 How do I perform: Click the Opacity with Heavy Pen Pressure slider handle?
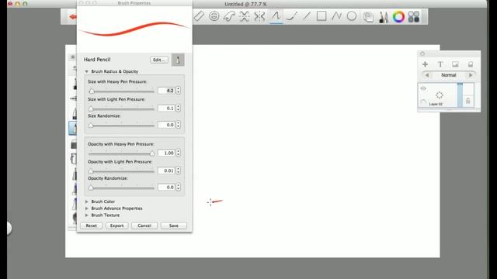(152, 153)
